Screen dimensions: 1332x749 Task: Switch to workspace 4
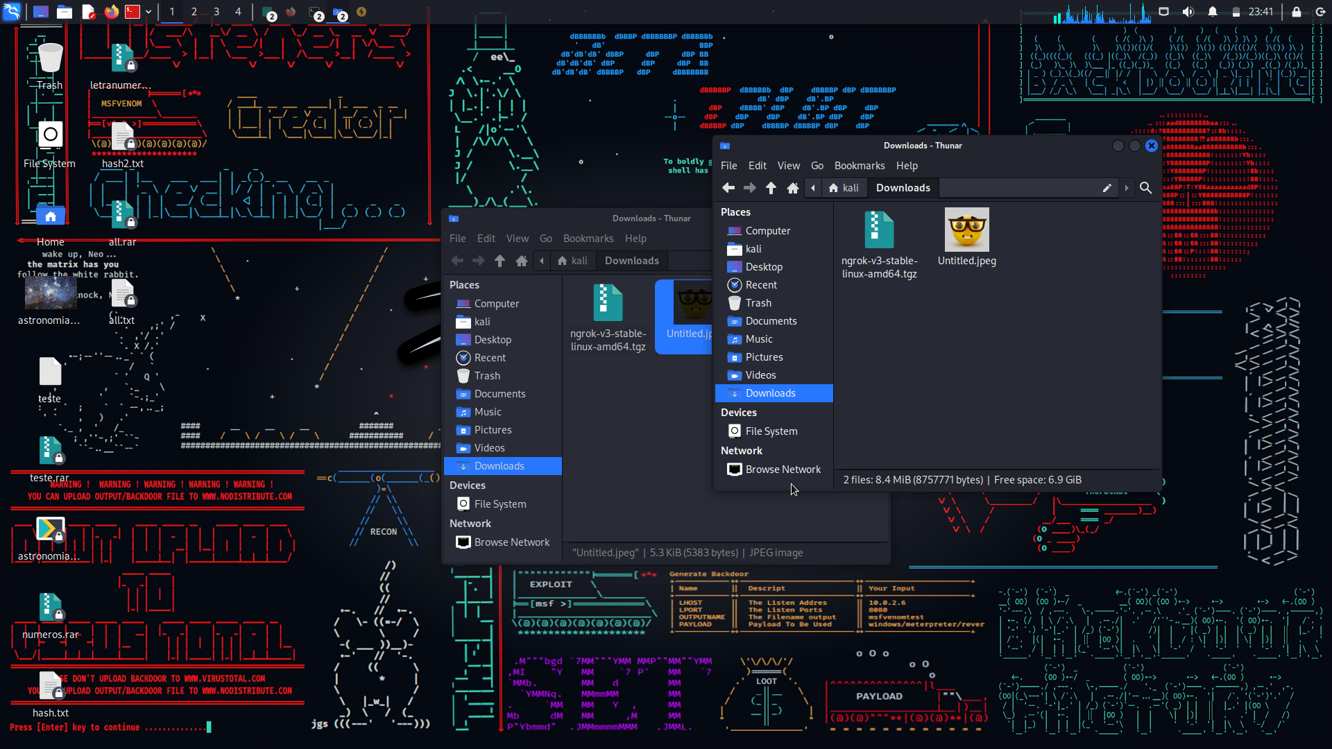(x=238, y=12)
